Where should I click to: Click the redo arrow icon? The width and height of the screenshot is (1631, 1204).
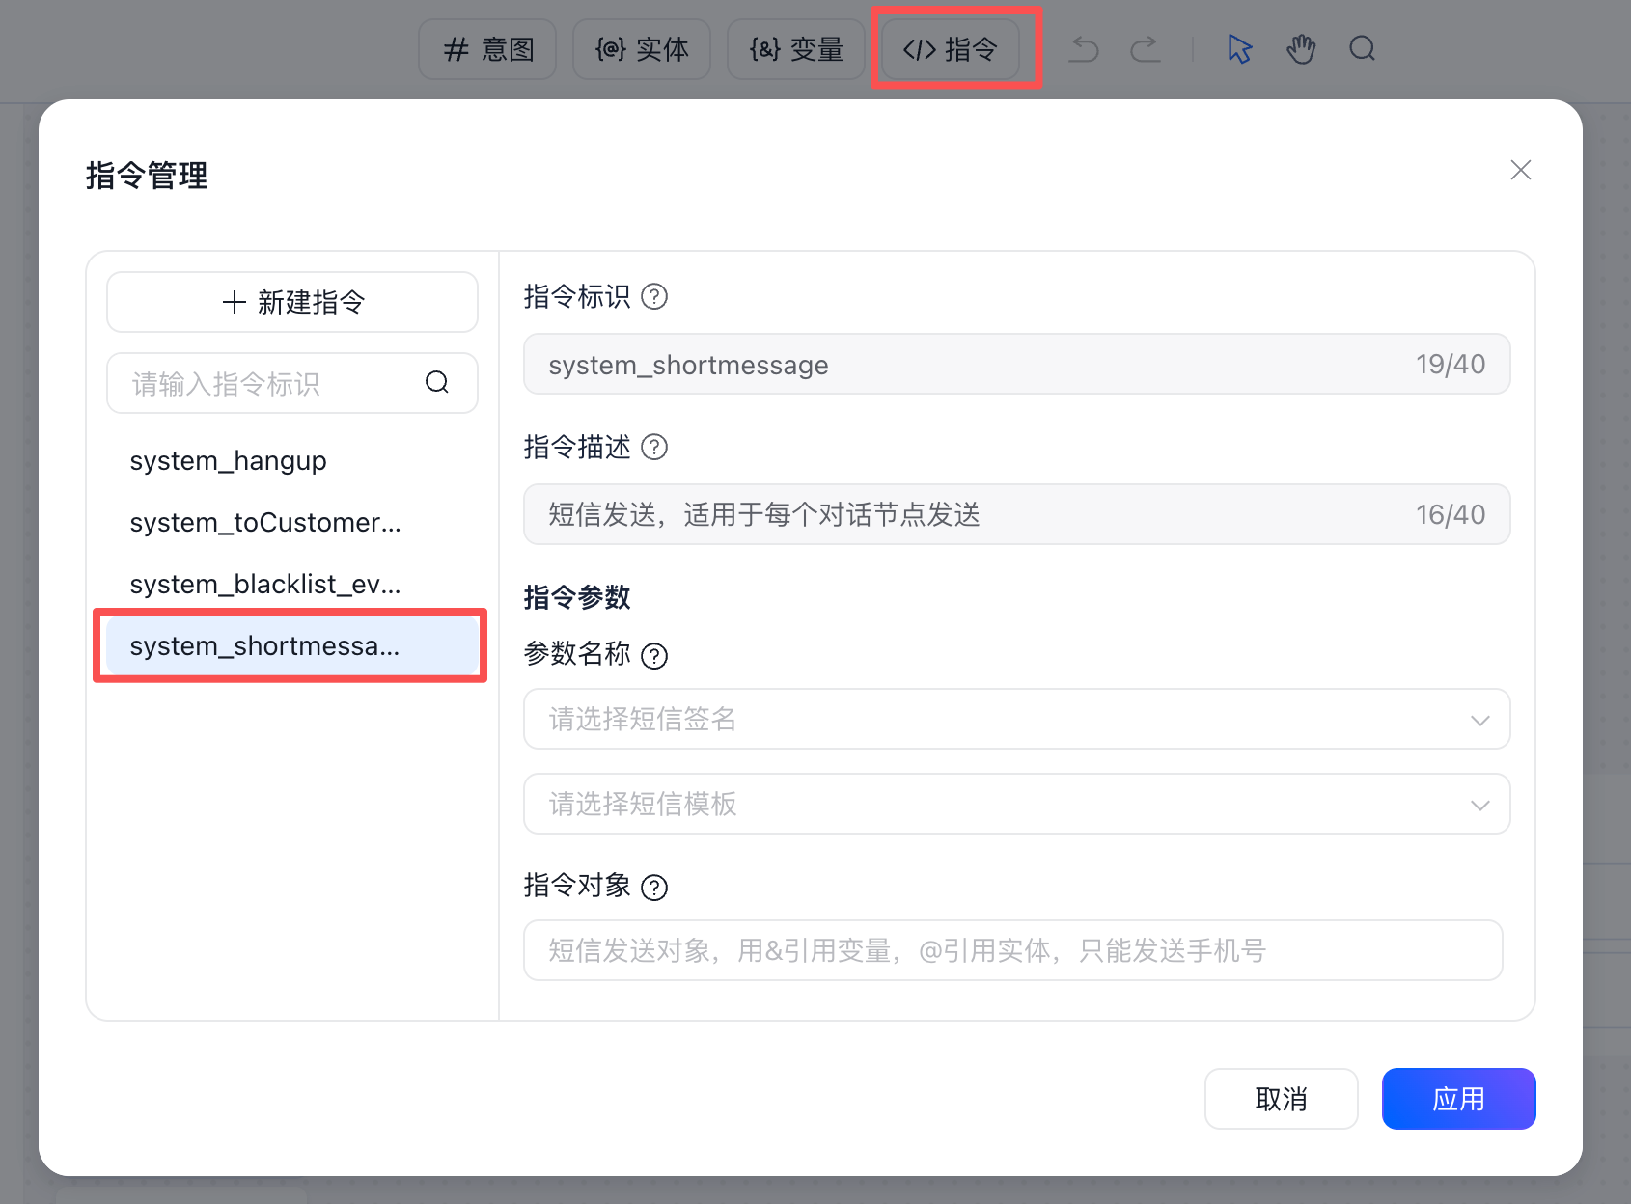tap(1146, 49)
